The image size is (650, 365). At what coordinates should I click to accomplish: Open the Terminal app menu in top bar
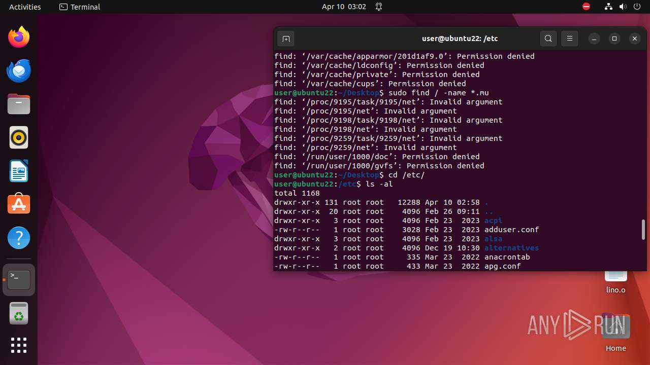80,7
